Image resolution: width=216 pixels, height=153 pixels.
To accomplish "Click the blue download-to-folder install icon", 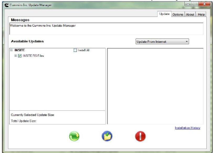I will [107, 136].
